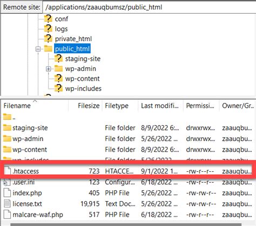Click the private_html folder icon in tree

pos(48,38)
